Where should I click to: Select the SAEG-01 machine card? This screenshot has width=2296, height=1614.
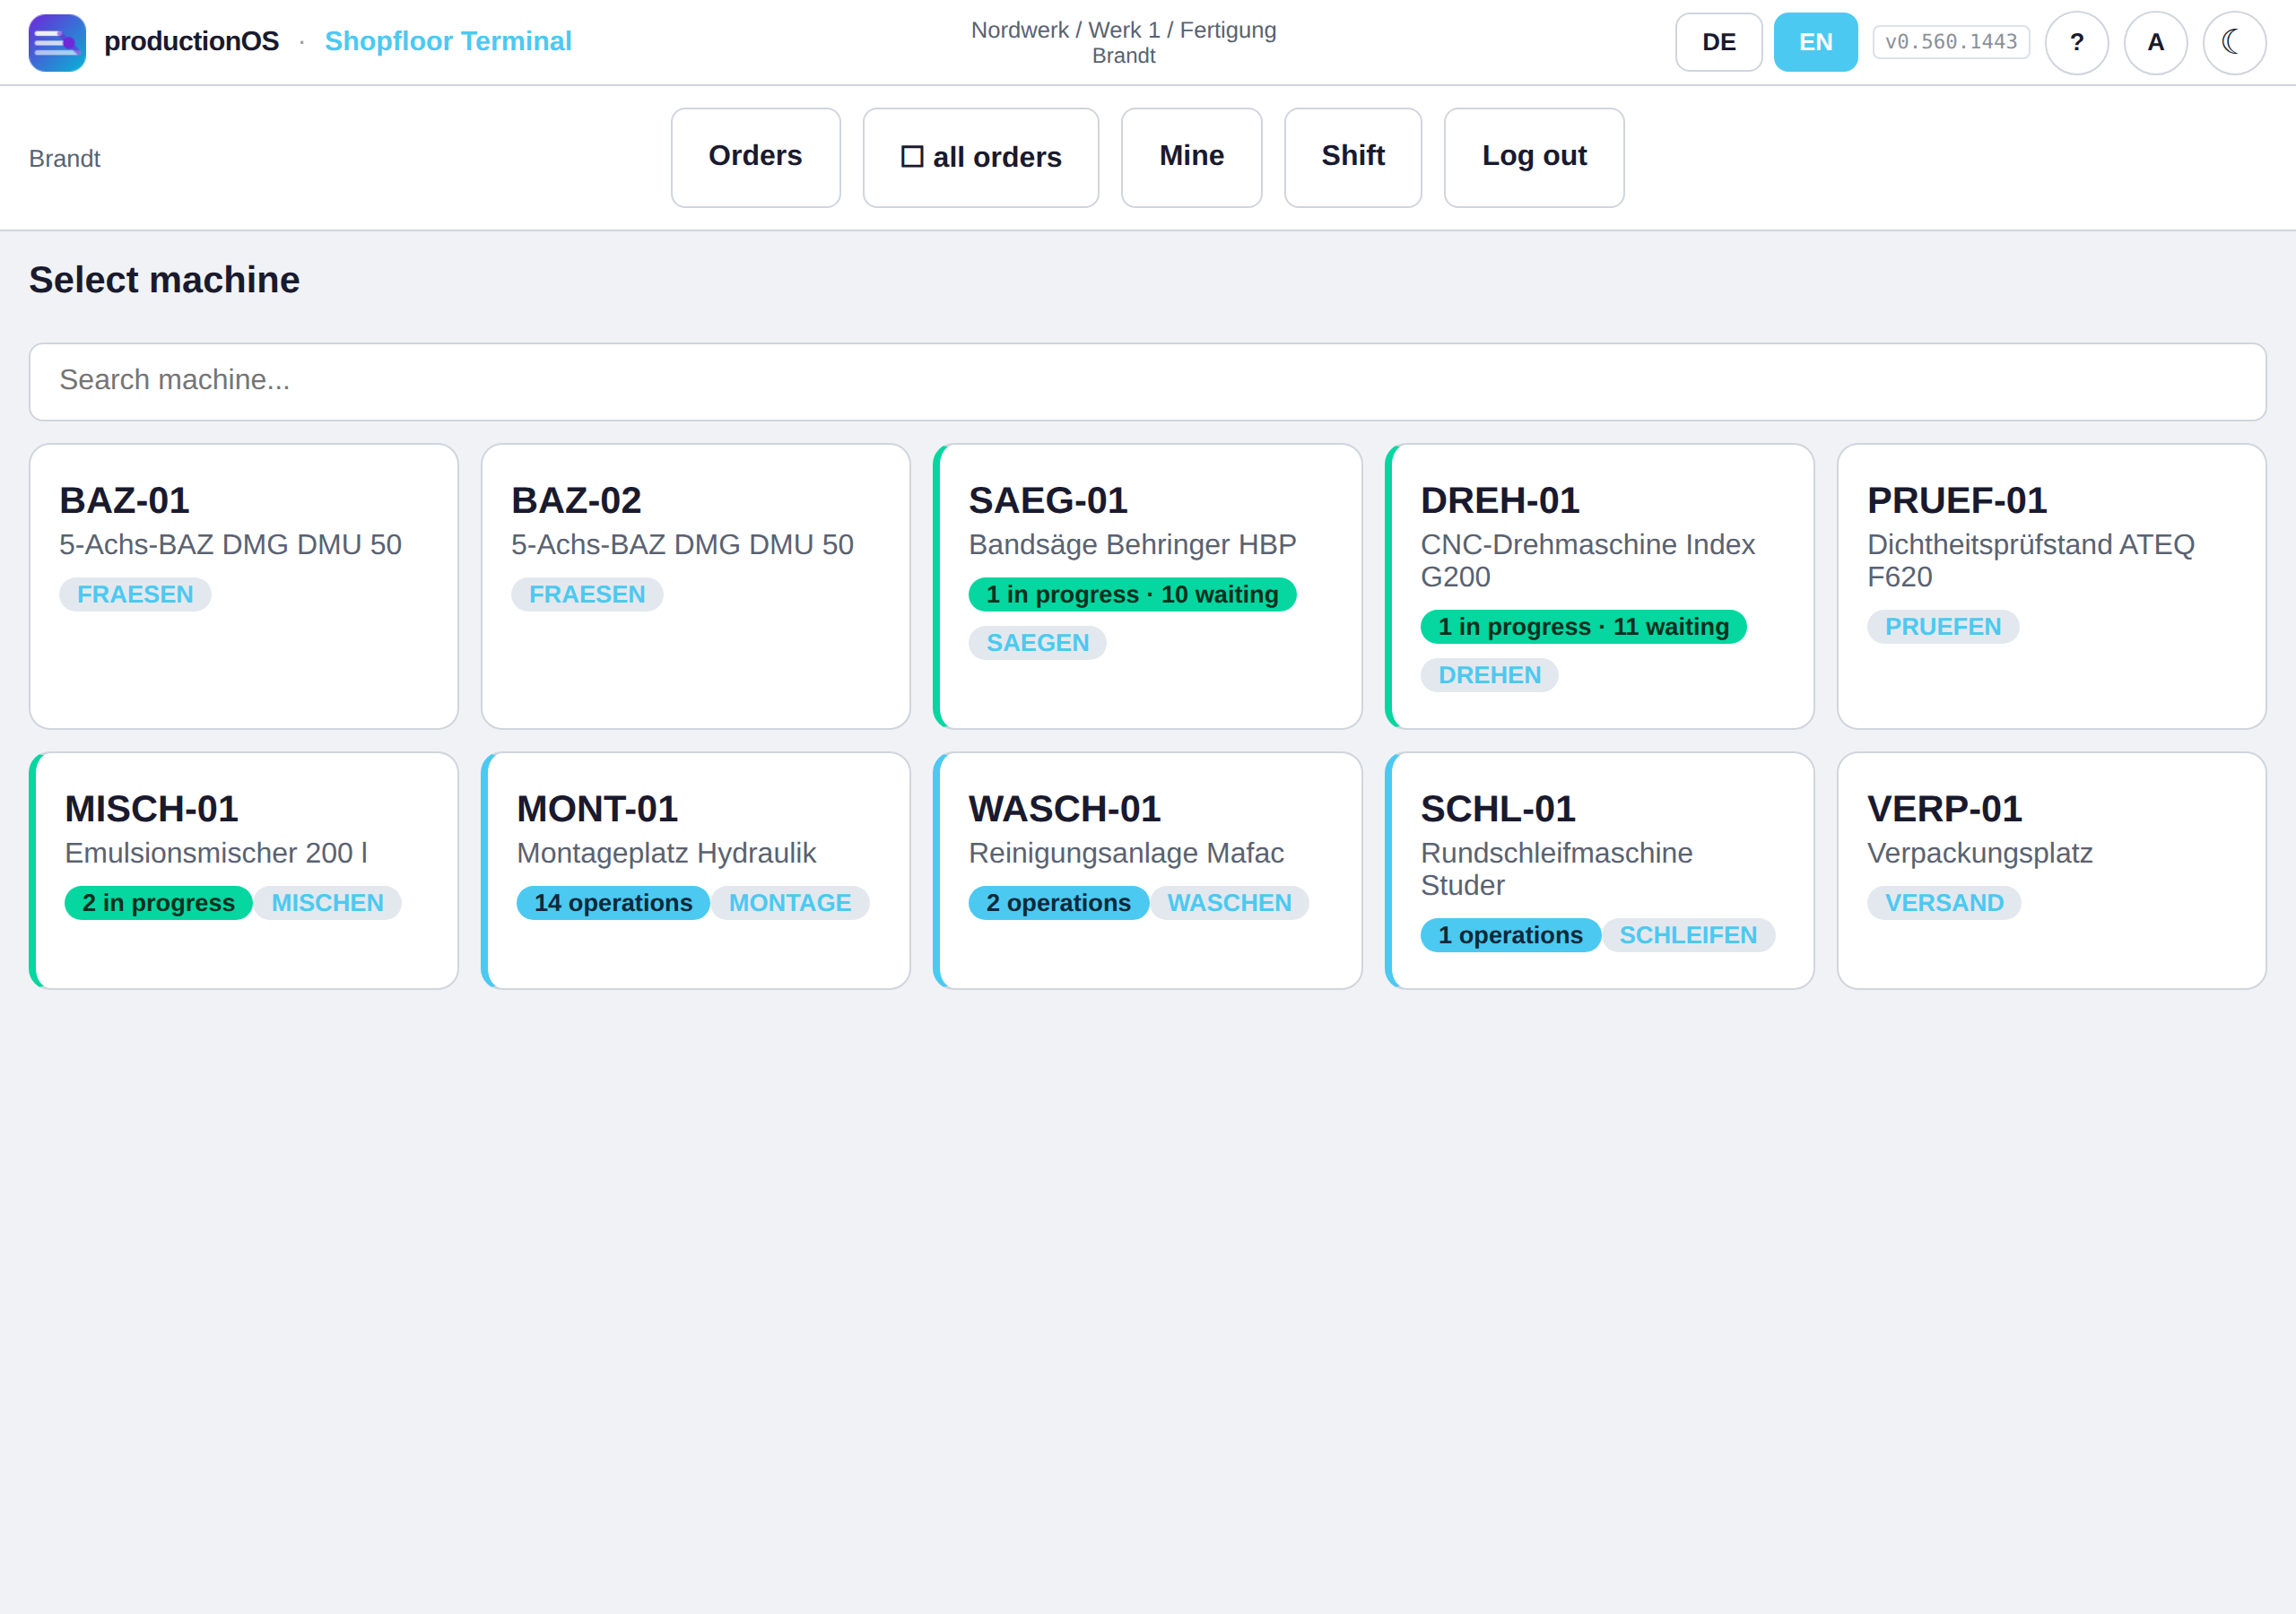point(1148,586)
